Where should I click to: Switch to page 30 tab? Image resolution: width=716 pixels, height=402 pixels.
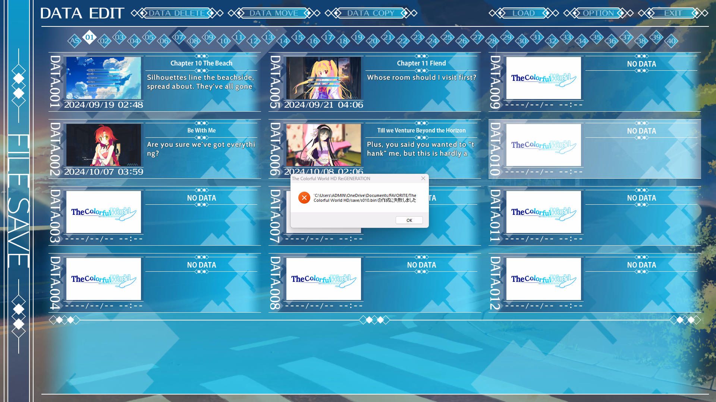pos(522,41)
